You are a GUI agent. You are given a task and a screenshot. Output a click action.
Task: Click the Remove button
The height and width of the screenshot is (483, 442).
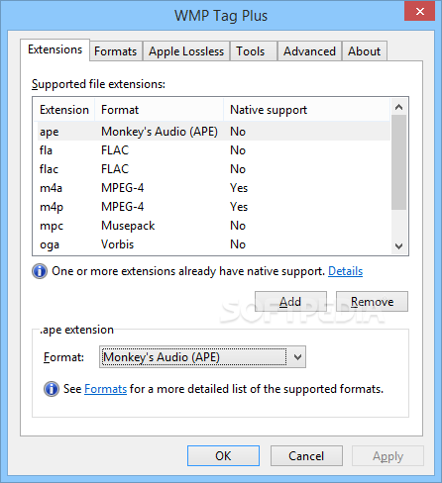click(372, 301)
